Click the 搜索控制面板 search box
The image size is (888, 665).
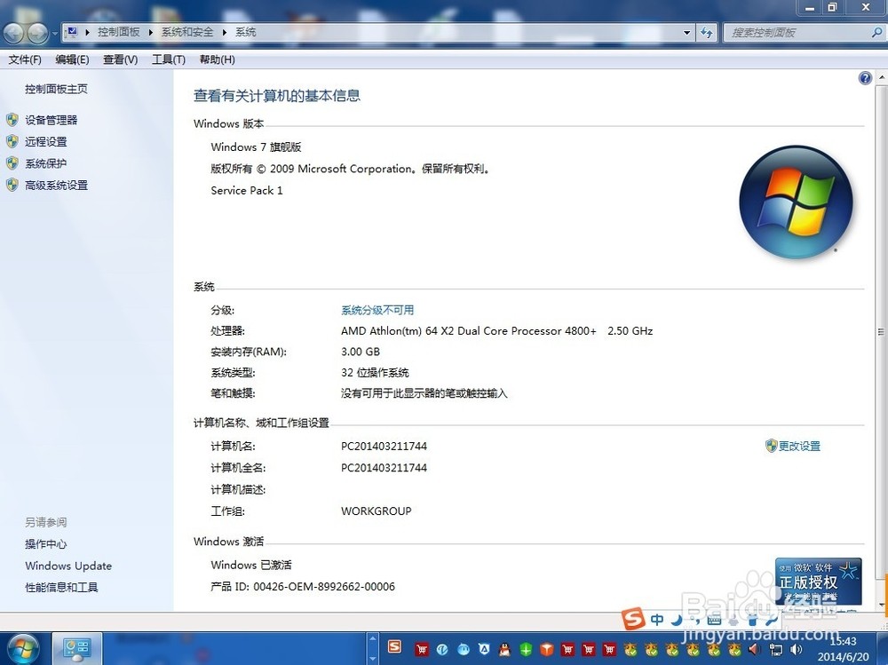[x=790, y=31]
